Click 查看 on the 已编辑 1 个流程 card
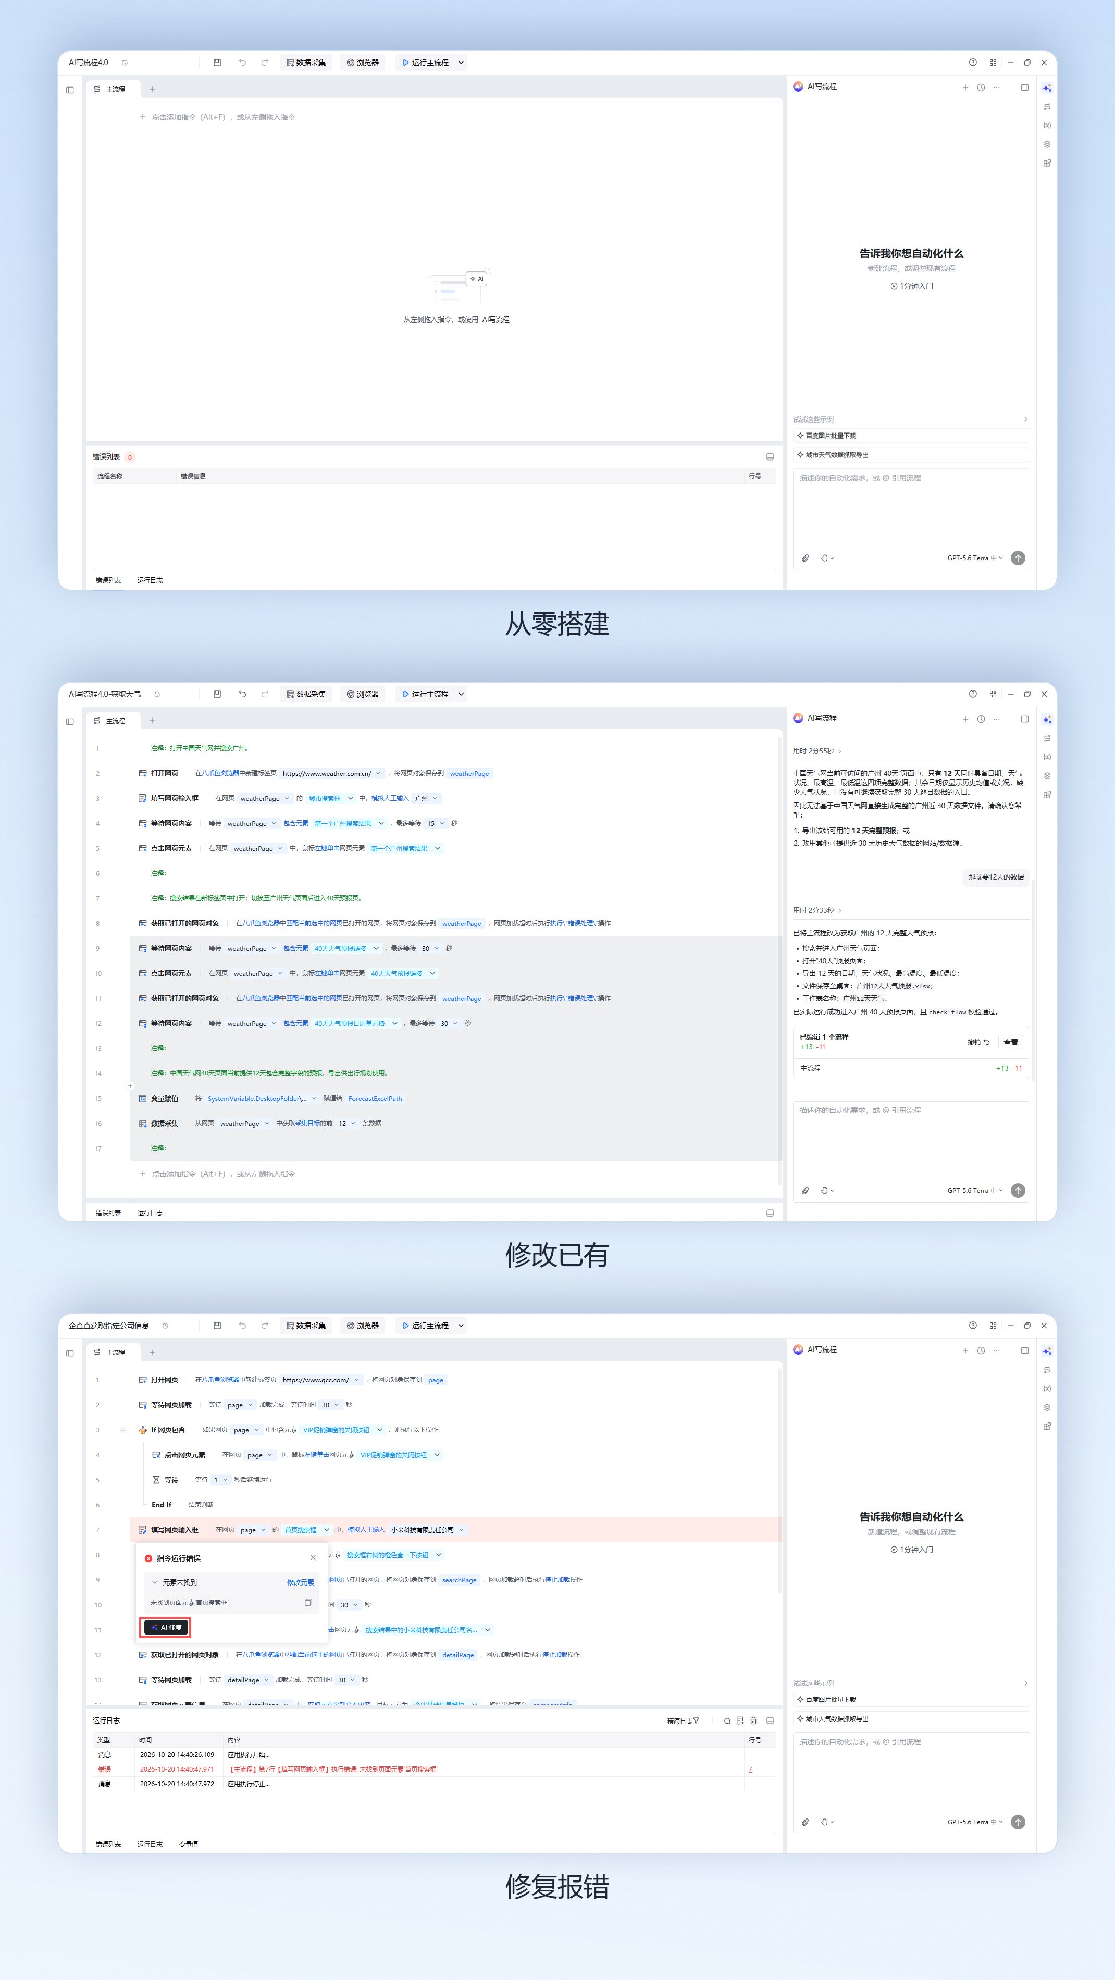The height and width of the screenshot is (1980, 1115). point(1010,1042)
